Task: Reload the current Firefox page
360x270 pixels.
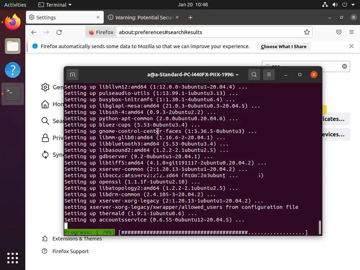Action: pyautogui.click(x=59, y=32)
